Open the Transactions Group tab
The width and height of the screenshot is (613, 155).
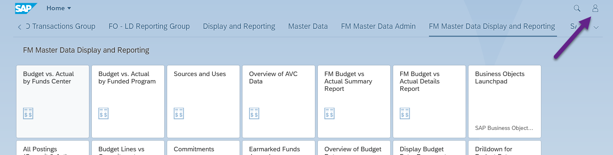pos(61,26)
